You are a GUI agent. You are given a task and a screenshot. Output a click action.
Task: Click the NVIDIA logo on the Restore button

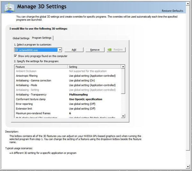click(109, 50)
